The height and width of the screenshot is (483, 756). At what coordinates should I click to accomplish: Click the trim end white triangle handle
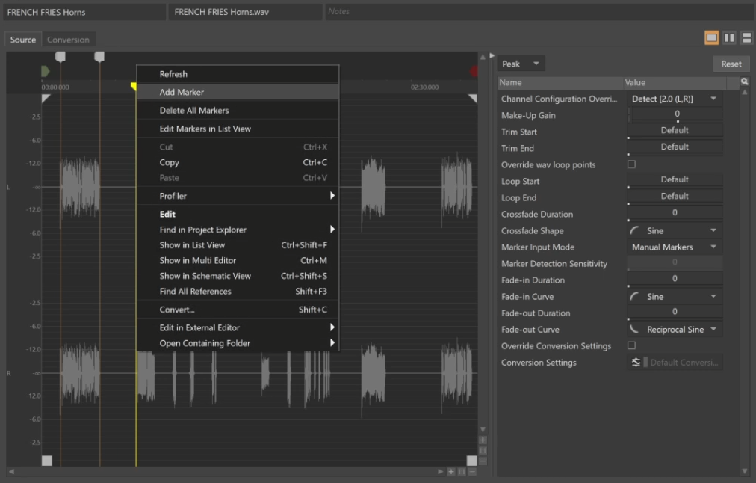click(472, 99)
